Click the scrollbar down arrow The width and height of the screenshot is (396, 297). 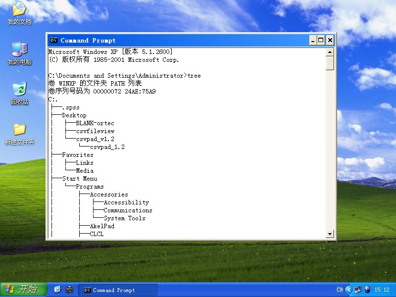330,234
